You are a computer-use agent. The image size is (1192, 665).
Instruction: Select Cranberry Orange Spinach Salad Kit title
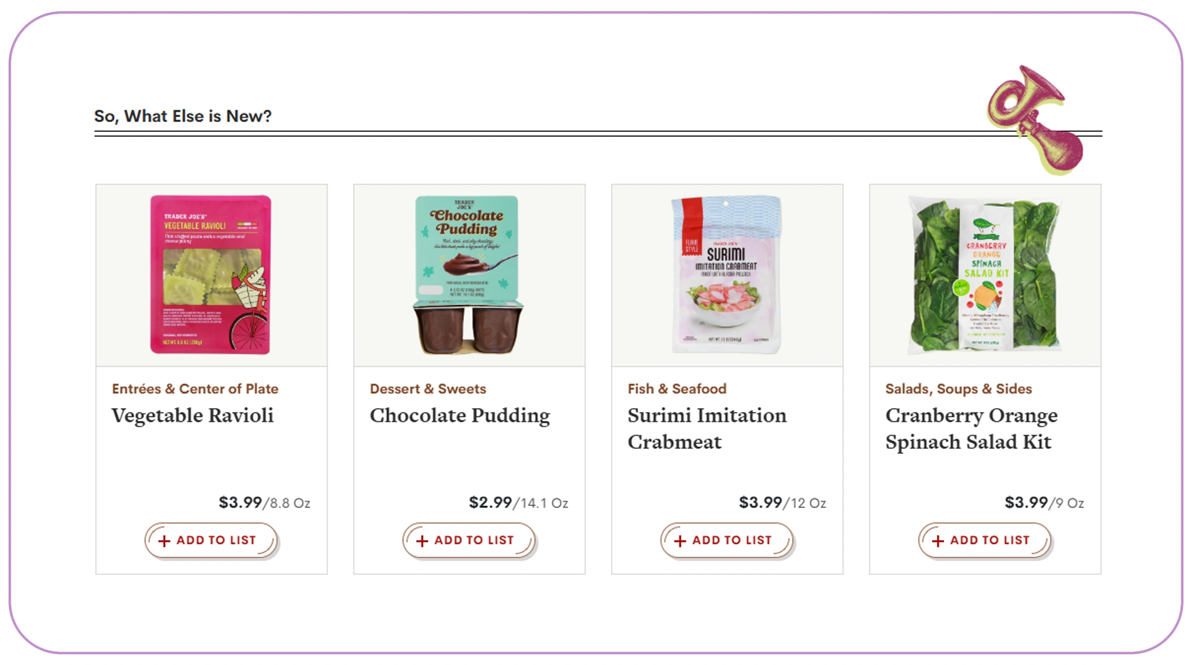pos(971,428)
